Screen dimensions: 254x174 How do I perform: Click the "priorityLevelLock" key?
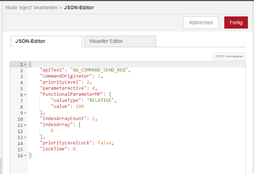pos(66,143)
